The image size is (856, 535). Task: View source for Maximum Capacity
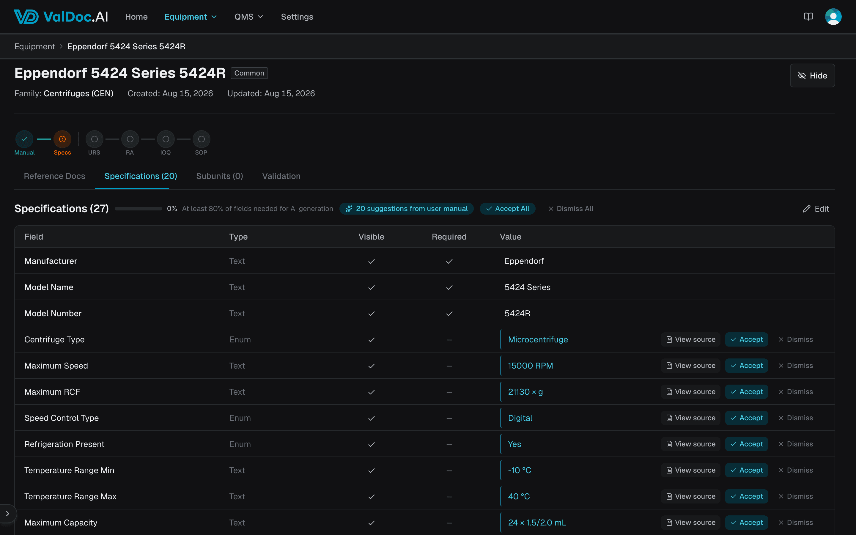(690, 523)
